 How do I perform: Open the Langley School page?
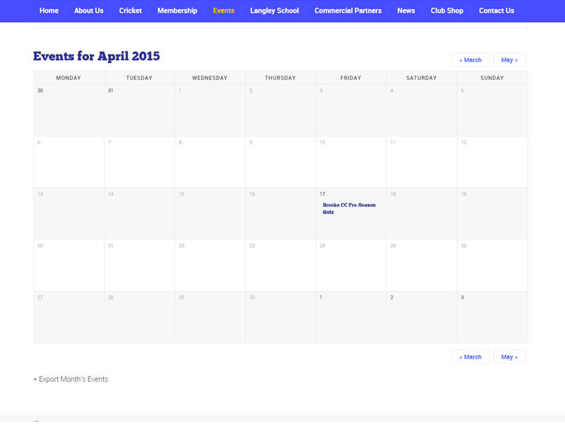coord(274,11)
